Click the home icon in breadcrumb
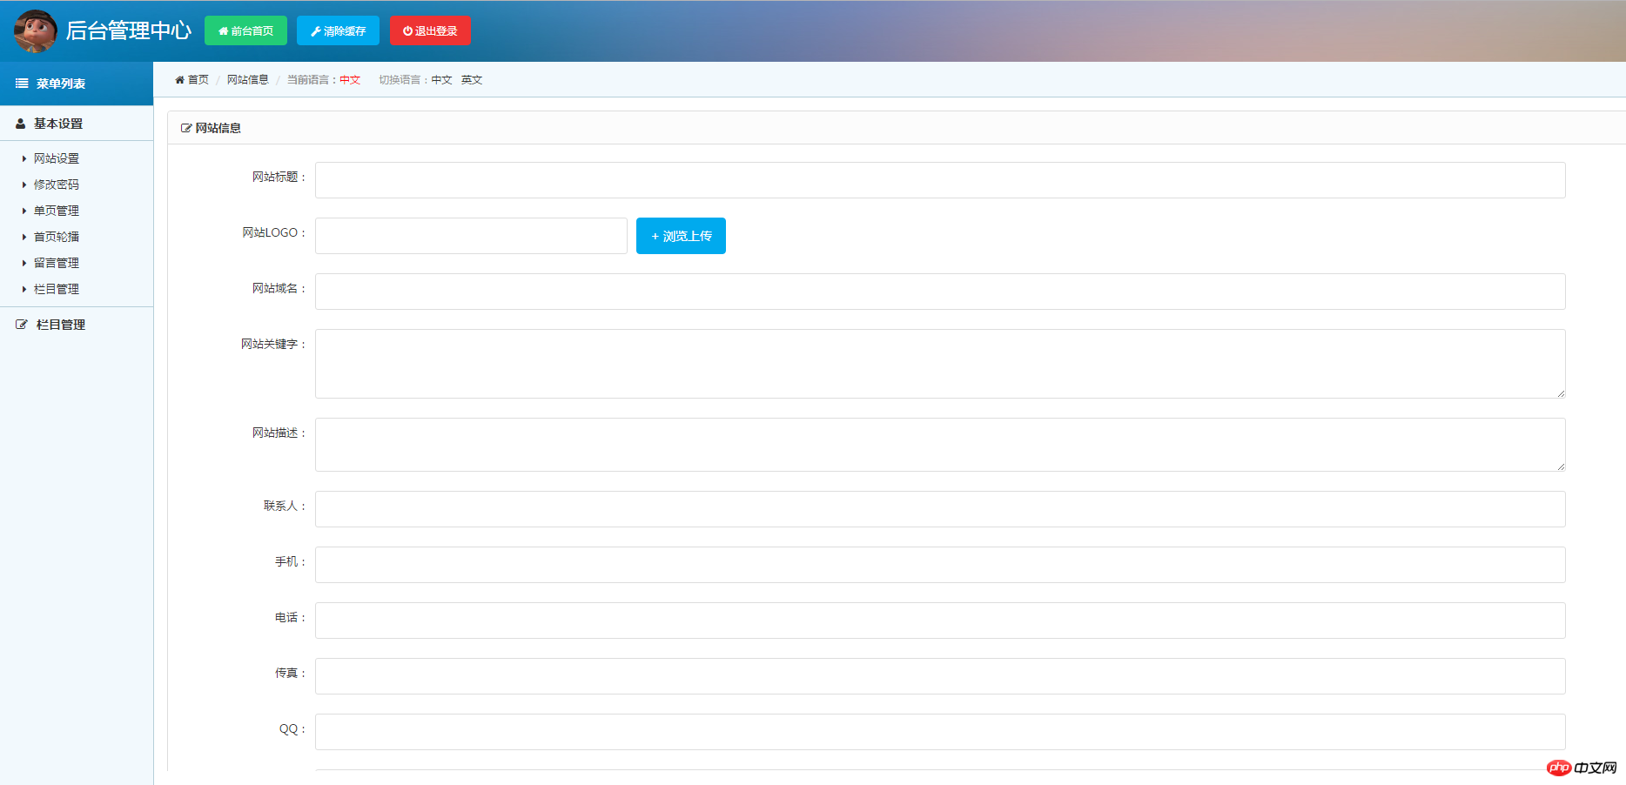This screenshot has width=1626, height=785. (x=179, y=79)
